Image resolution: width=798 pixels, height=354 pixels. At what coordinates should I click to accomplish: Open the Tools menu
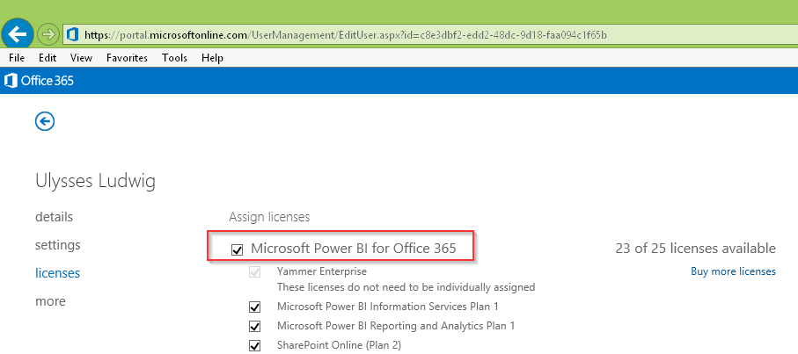click(174, 58)
